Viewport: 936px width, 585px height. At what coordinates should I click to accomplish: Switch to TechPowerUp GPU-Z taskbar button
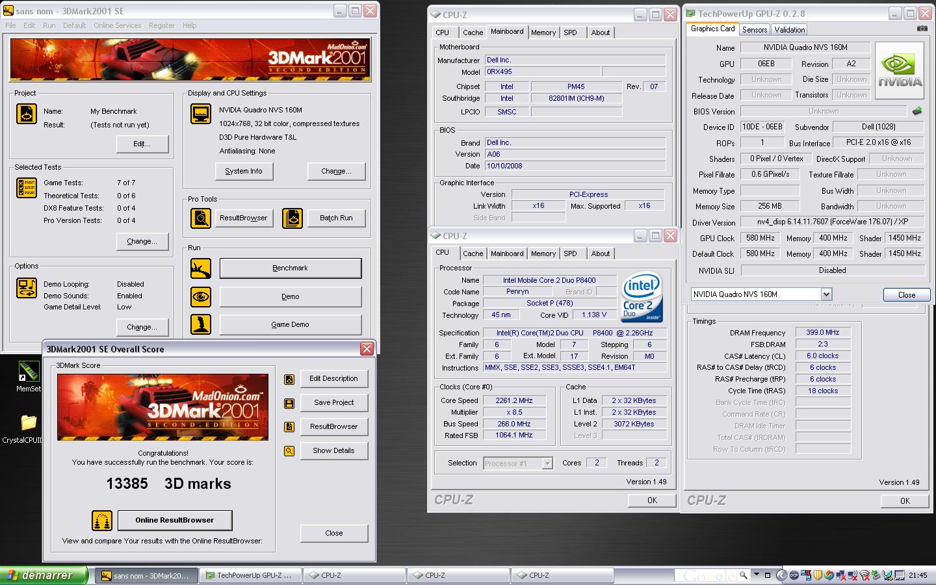(250, 575)
